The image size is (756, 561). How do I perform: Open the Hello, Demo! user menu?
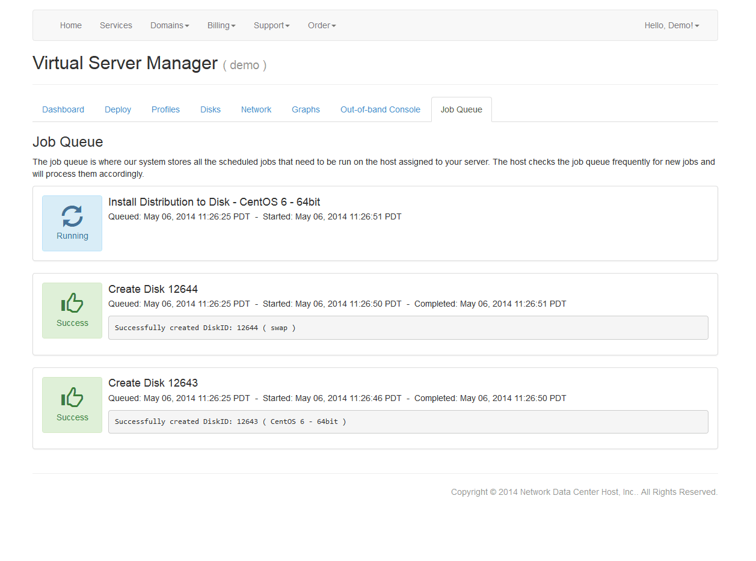click(671, 25)
